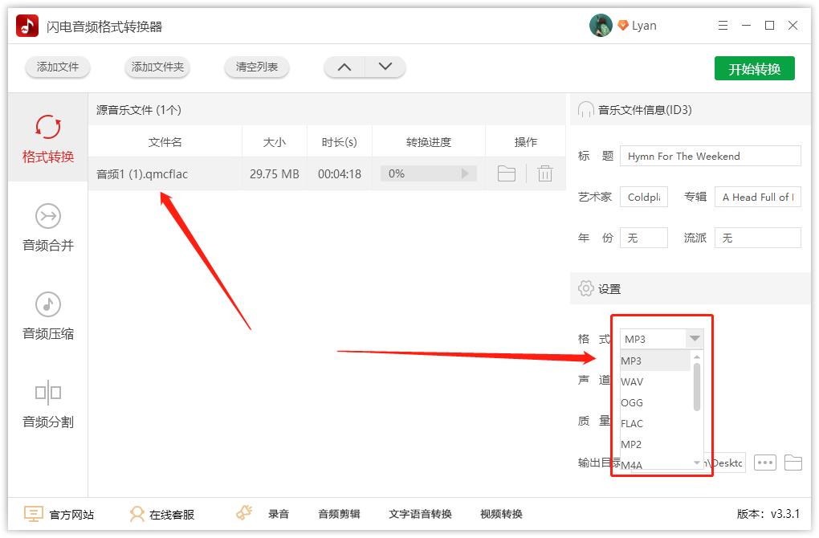Image resolution: width=819 pixels, height=538 pixels.
Task: Open 在线客服 online support link
Action: tap(163, 514)
